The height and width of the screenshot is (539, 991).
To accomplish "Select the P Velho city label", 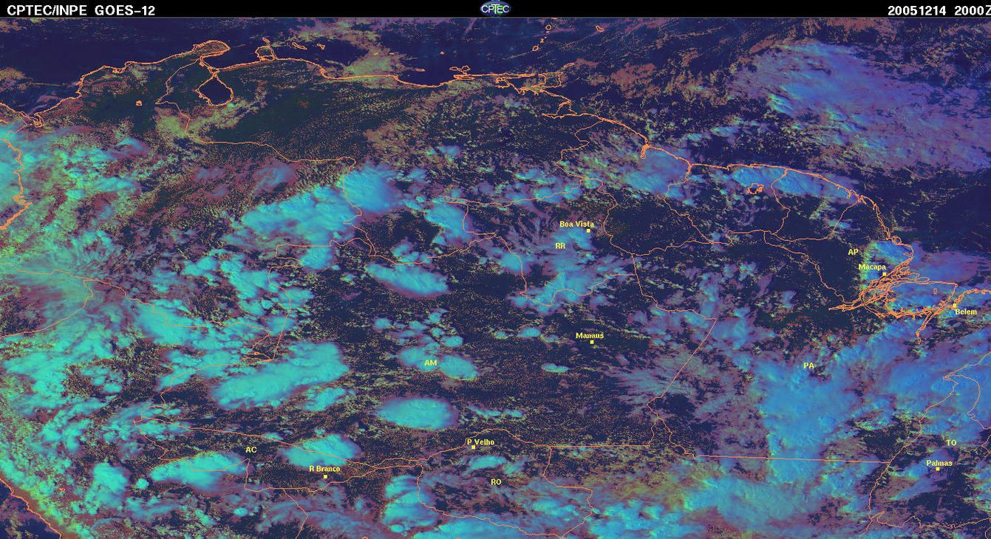I will [x=481, y=442].
